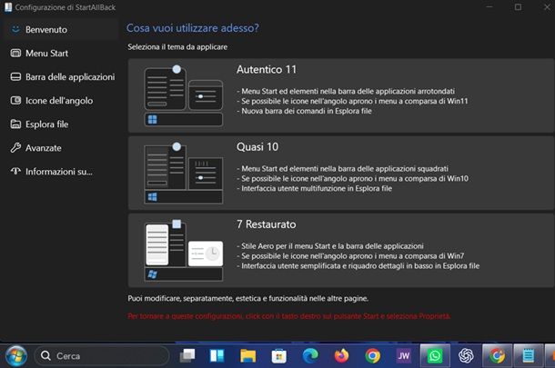Open the Notepad taskbar icon
This screenshot has width=555, height=368.
point(528,355)
